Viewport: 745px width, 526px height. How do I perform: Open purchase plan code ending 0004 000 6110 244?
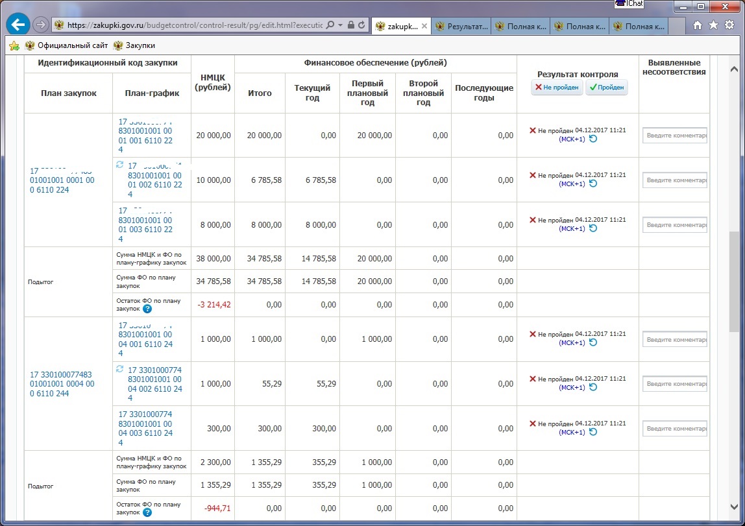[62, 384]
